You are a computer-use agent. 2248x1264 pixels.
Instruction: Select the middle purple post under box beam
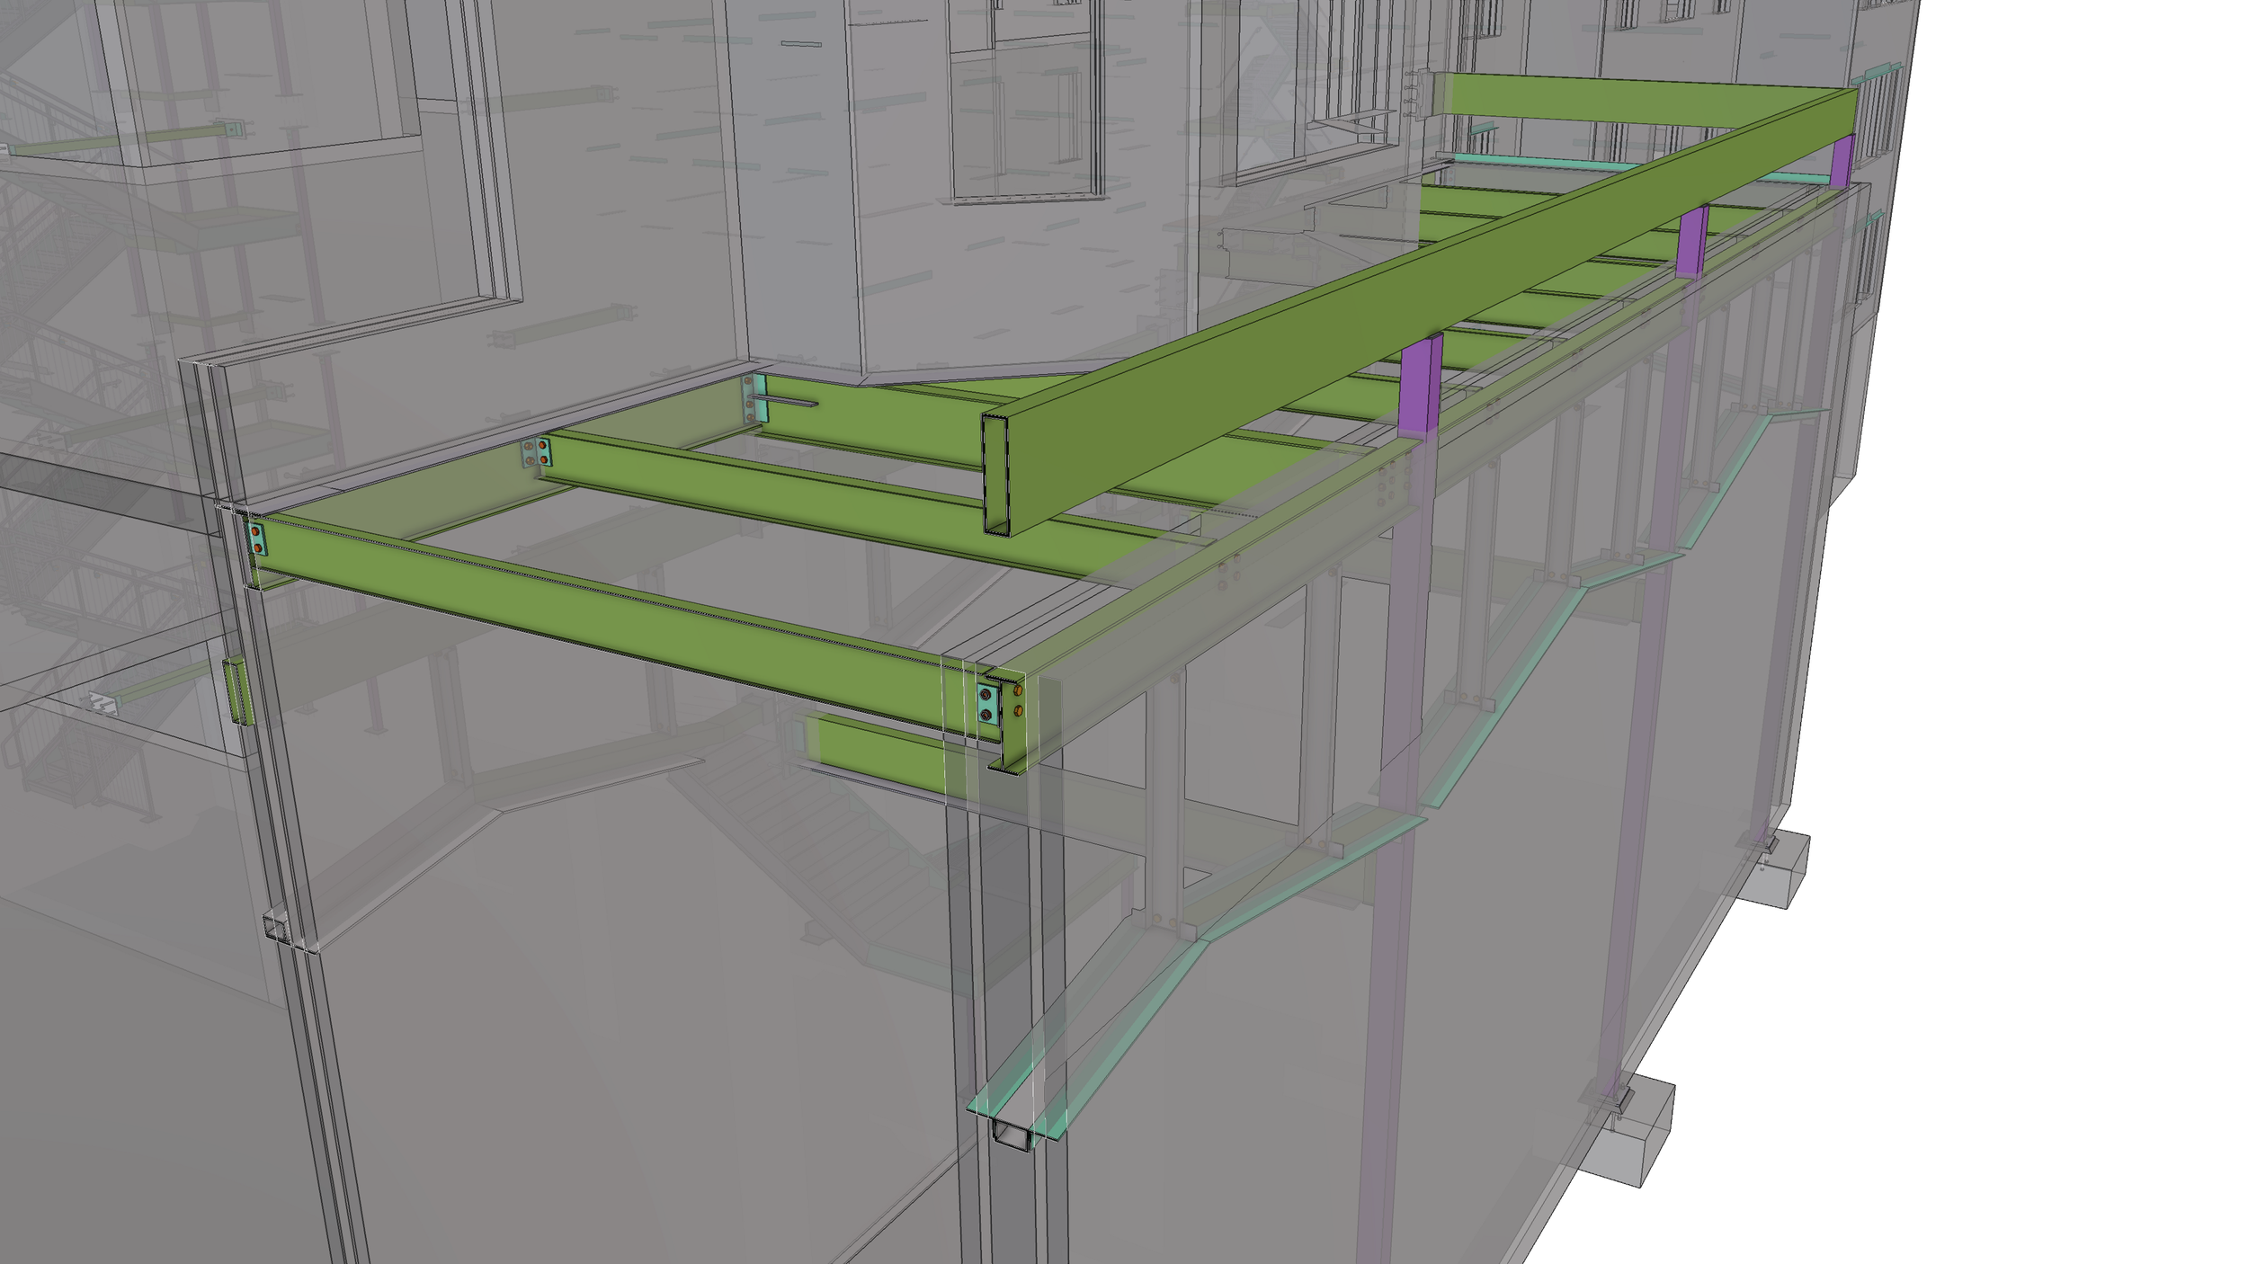(x=1692, y=241)
